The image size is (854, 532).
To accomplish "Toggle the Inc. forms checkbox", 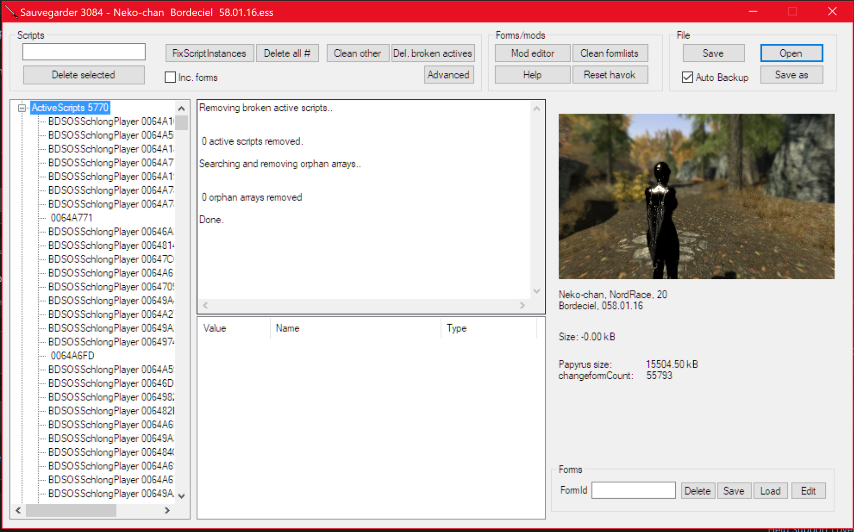I will coord(170,77).
